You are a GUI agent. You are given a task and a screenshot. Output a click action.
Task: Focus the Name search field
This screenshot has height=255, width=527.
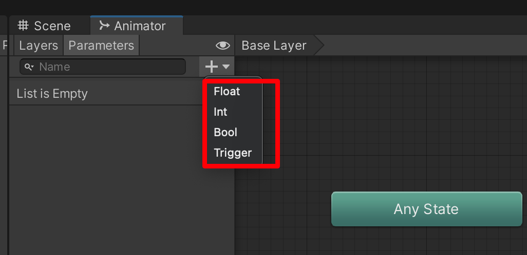click(103, 67)
